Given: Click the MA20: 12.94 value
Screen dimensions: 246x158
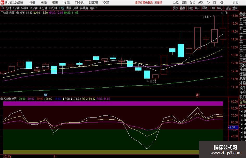Looking at the screenshot, I should [x=56, y=13].
